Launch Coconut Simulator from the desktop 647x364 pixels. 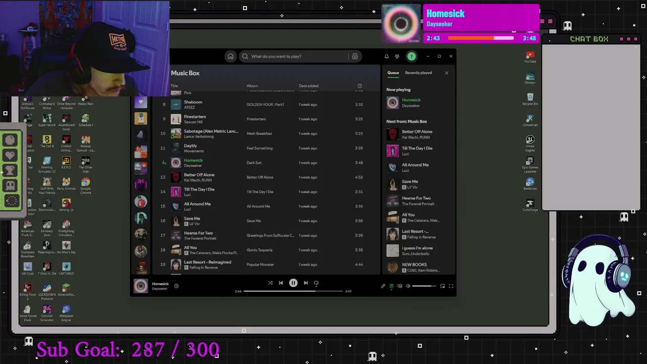pos(47,313)
